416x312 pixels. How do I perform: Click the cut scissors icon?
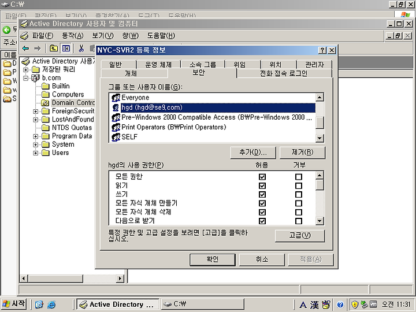pos(81,49)
